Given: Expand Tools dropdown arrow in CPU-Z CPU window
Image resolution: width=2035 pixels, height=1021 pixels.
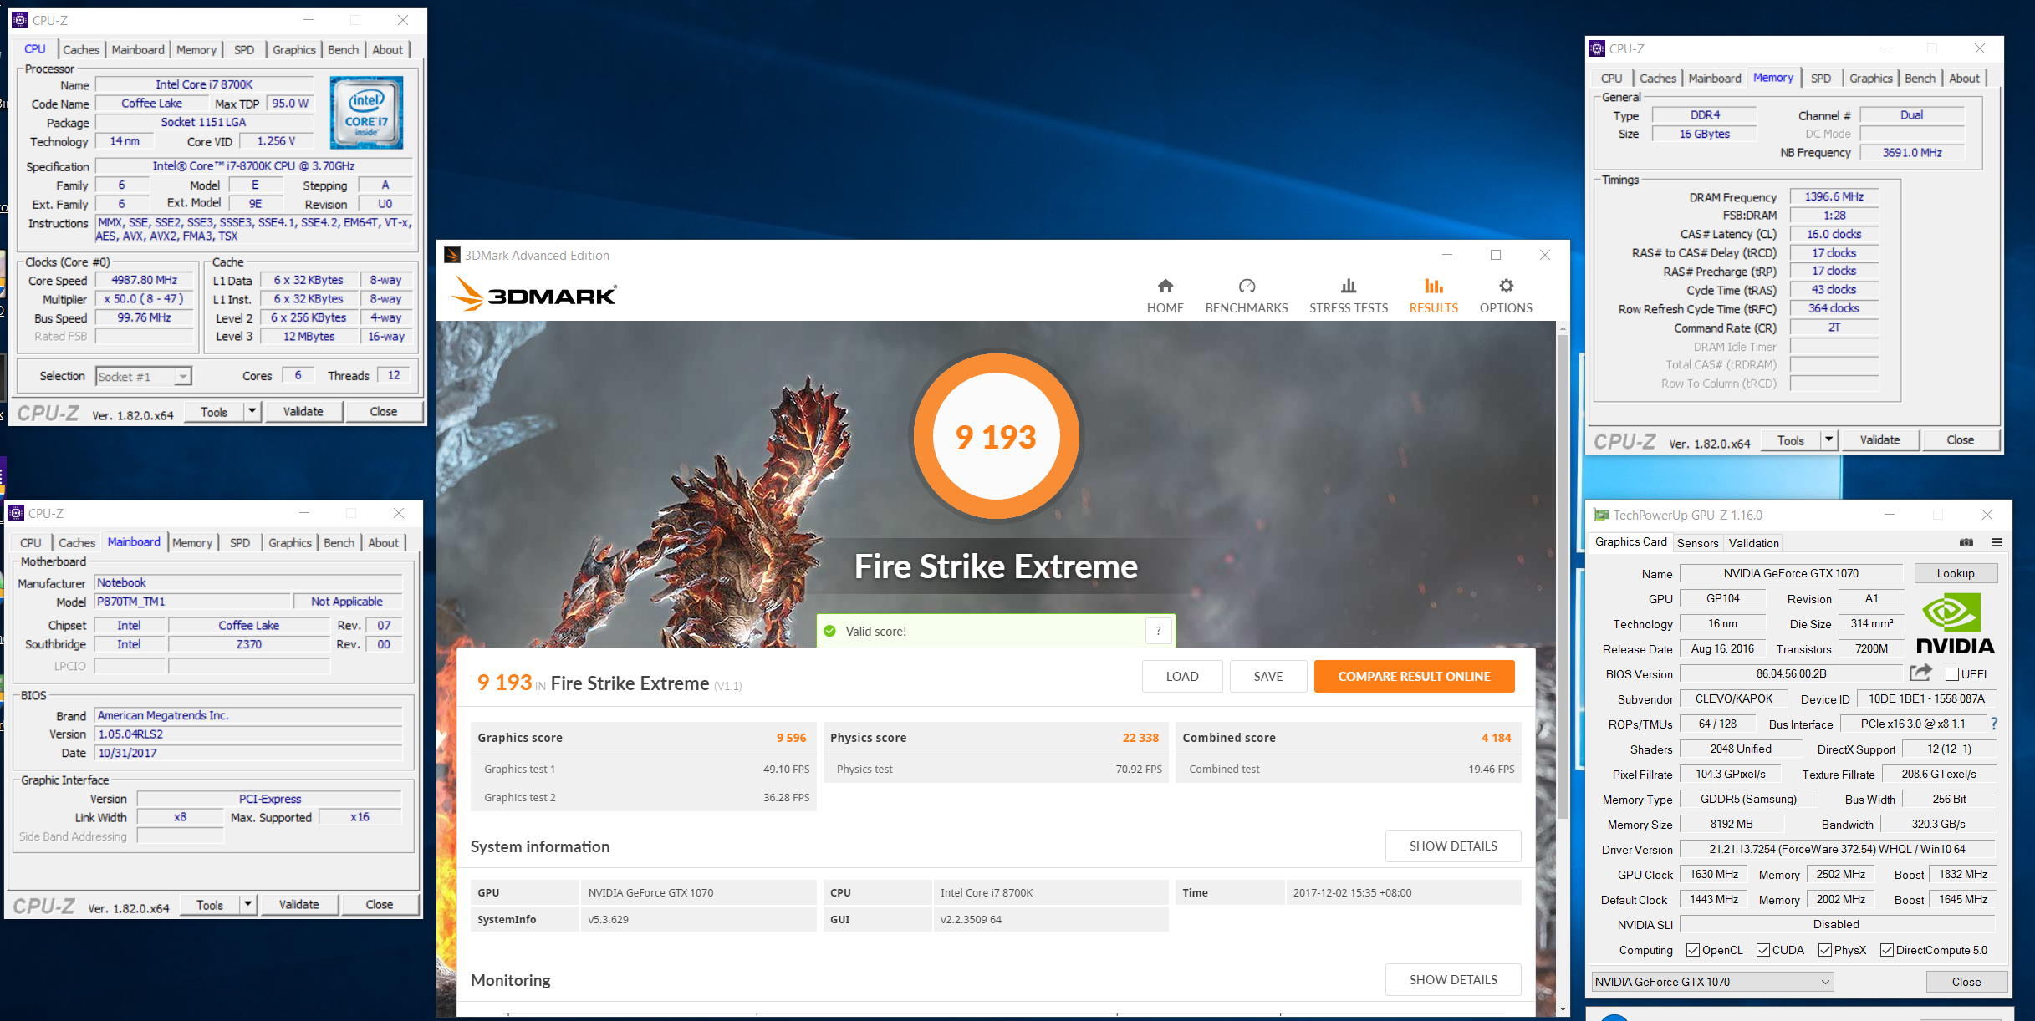Looking at the screenshot, I should coord(252,411).
